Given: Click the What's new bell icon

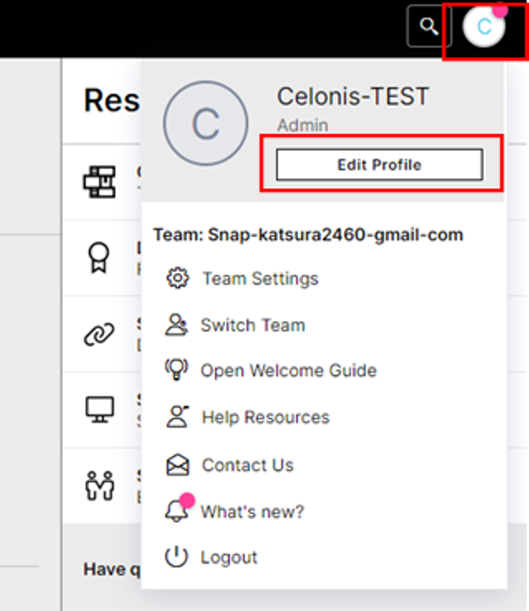Looking at the screenshot, I should (177, 511).
